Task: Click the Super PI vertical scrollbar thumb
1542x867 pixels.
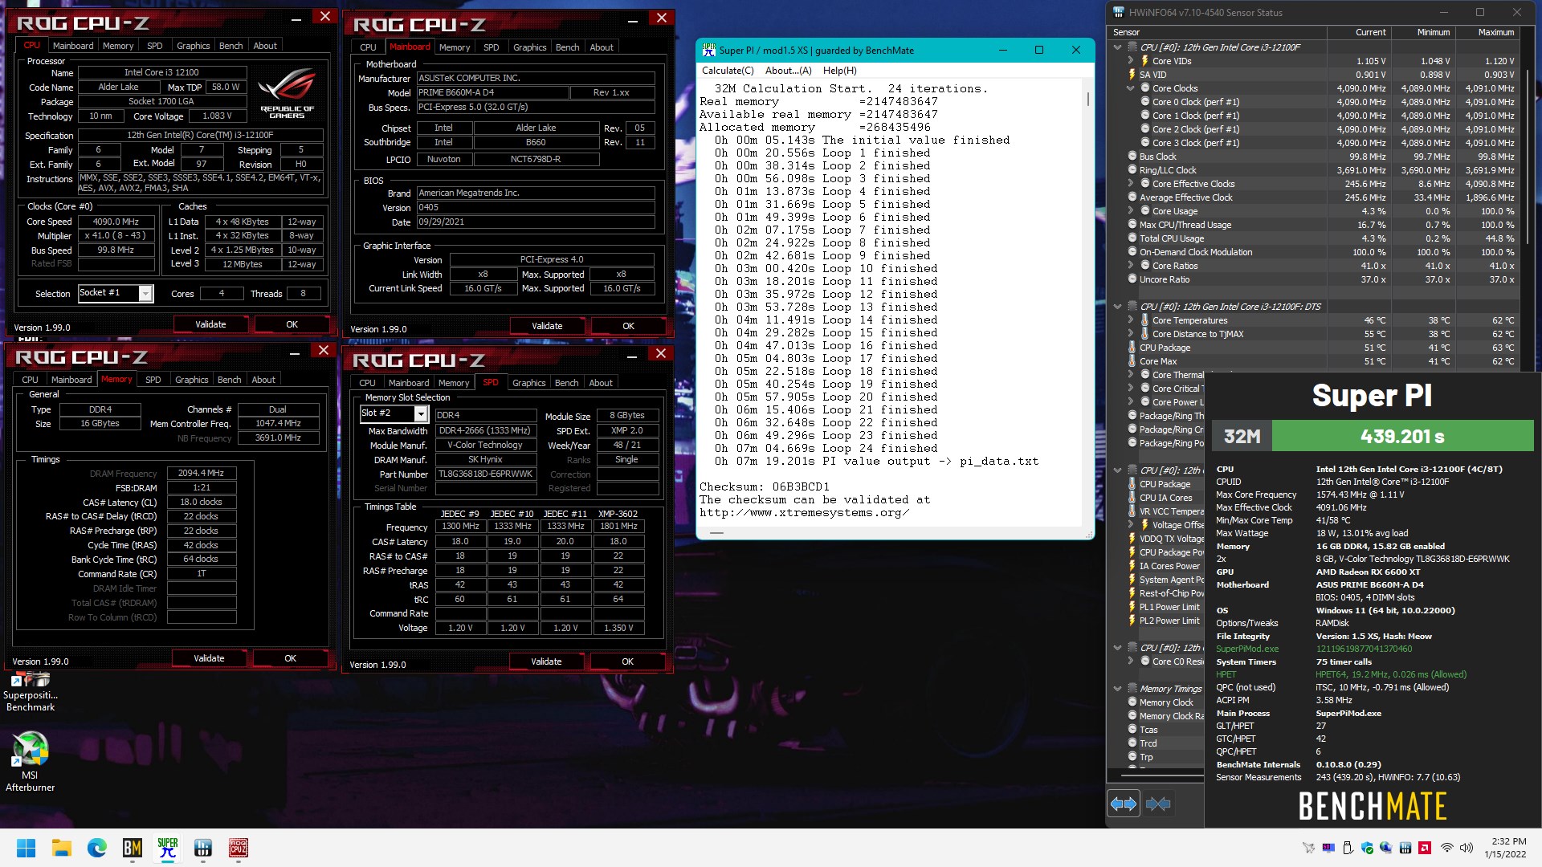Action: [1088, 99]
